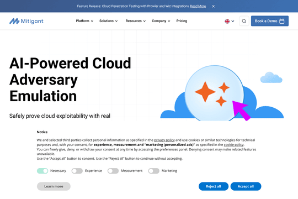Image resolution: width=298 pixels, height=199 pixels.
Task: Go to the Pricing page
Action: [182, 21]
